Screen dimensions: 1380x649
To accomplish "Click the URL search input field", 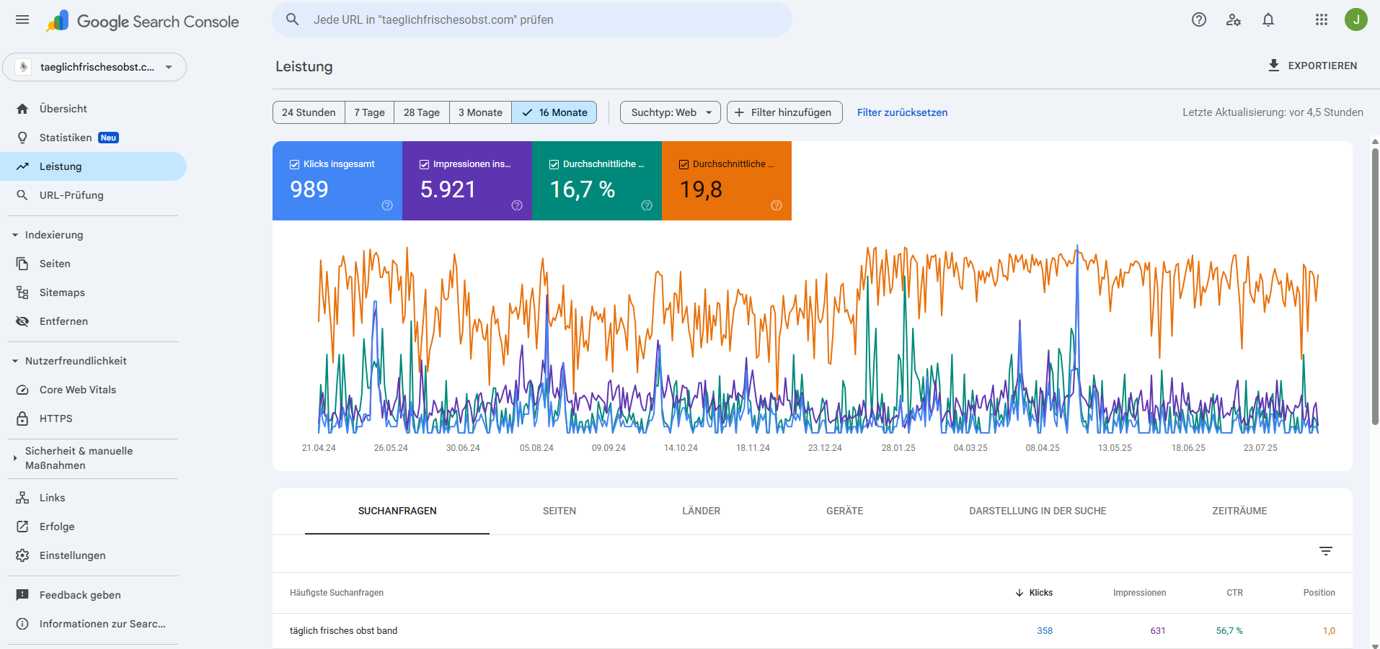I will 531,19.
